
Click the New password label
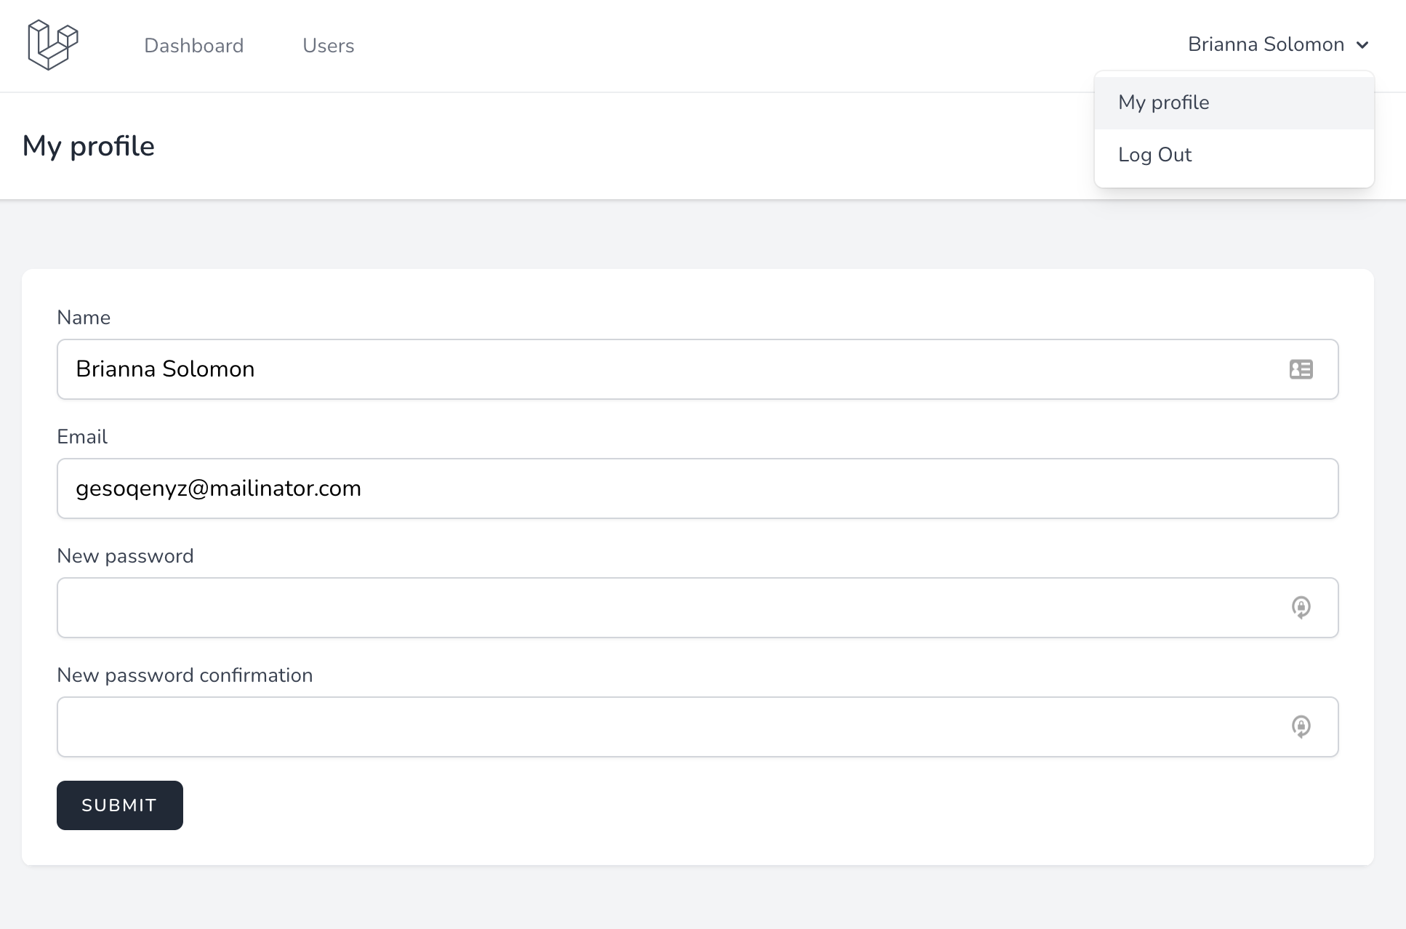tap(125, 556)
